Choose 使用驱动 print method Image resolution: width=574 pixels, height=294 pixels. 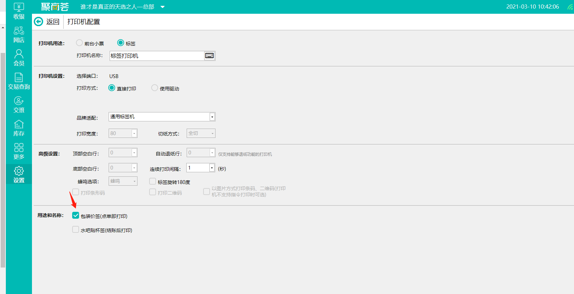click(x=155, y=88)
